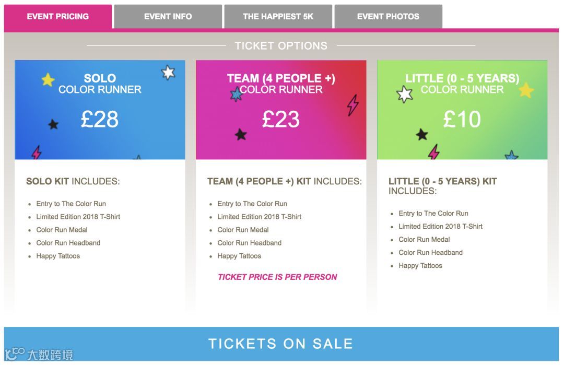Click the yellow star on the Little card
Screen dimensions: 564x365
coord(526,90)
